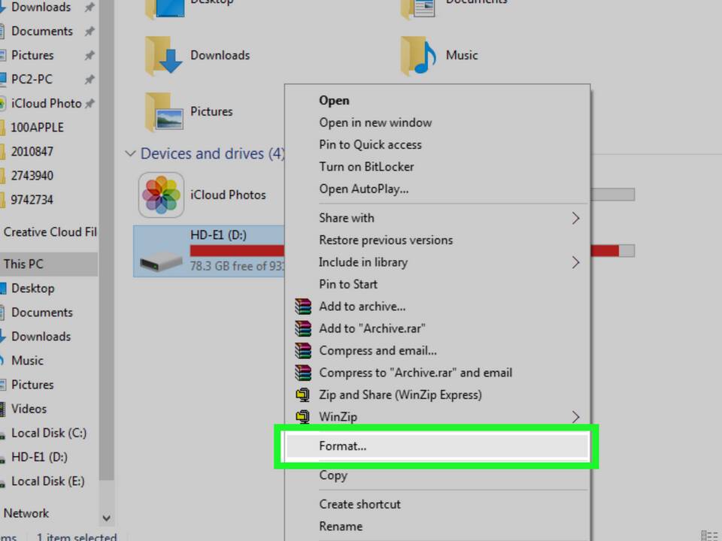Click the iCloud Photos drive icon
The width and height of the screenshot is (722, 541).
pyautogui.click(x=161, y=195)
